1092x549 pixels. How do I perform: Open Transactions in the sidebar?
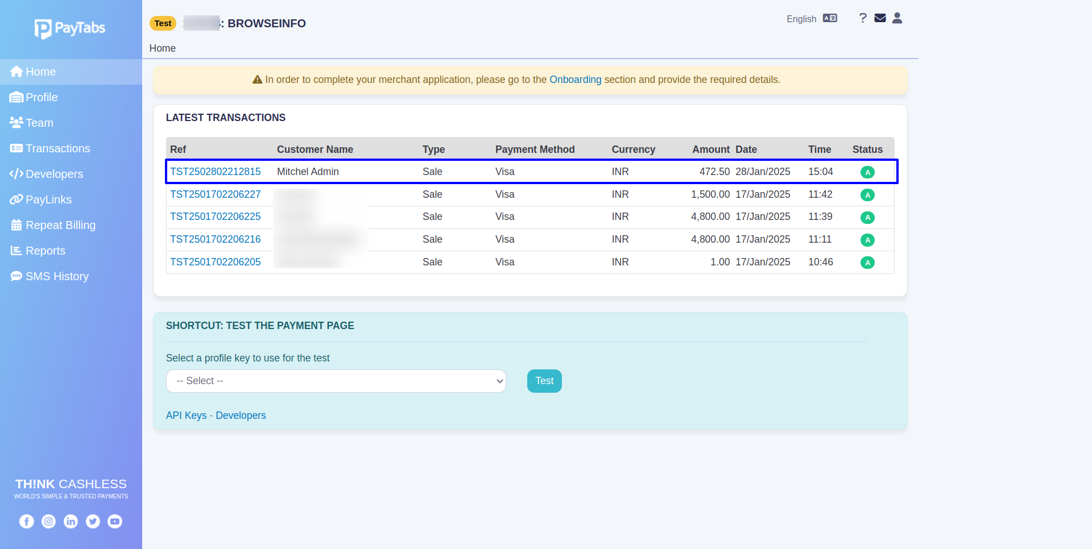[x=57, y=148]
